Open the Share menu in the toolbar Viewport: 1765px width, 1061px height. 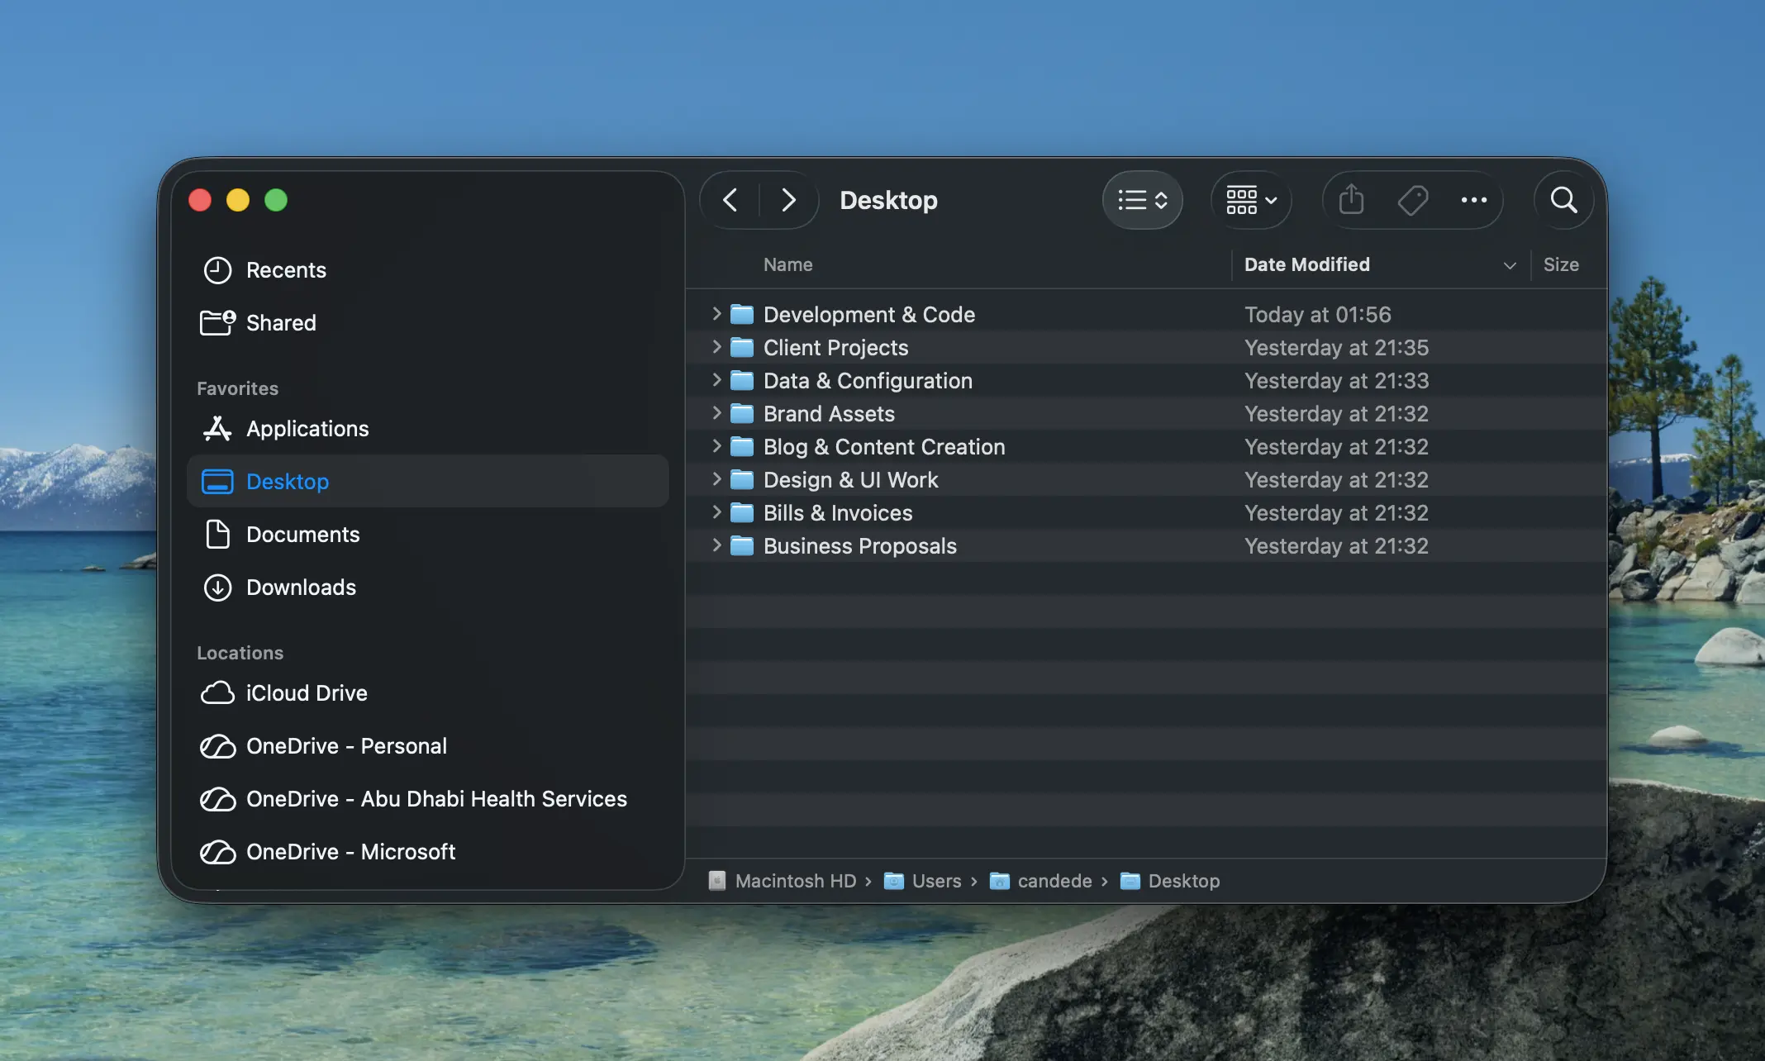(x=1350, y=200)
